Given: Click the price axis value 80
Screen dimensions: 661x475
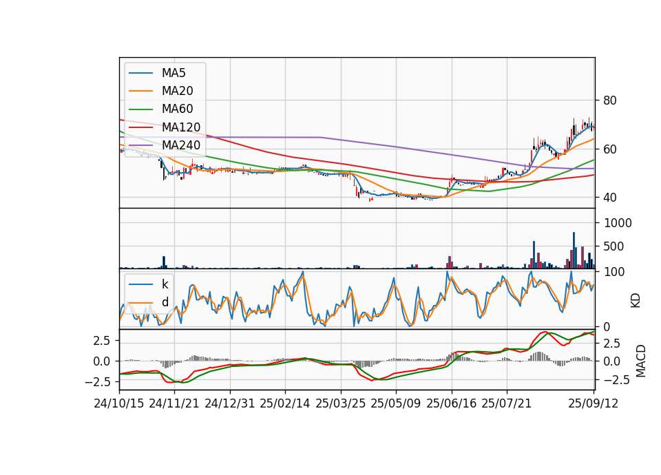Looking at the screenshot, I should 610,101.
